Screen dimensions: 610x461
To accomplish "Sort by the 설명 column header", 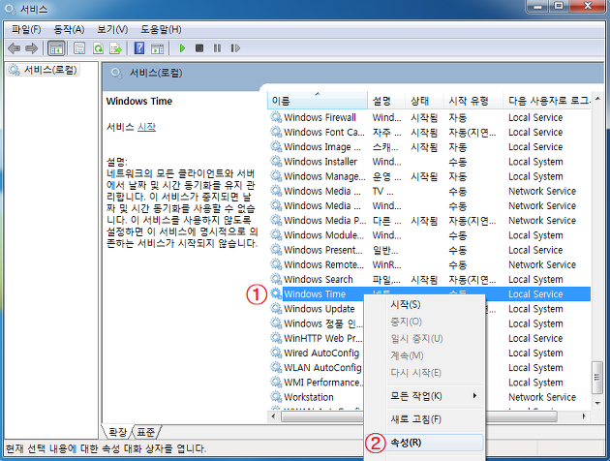I will coord(386,101).
